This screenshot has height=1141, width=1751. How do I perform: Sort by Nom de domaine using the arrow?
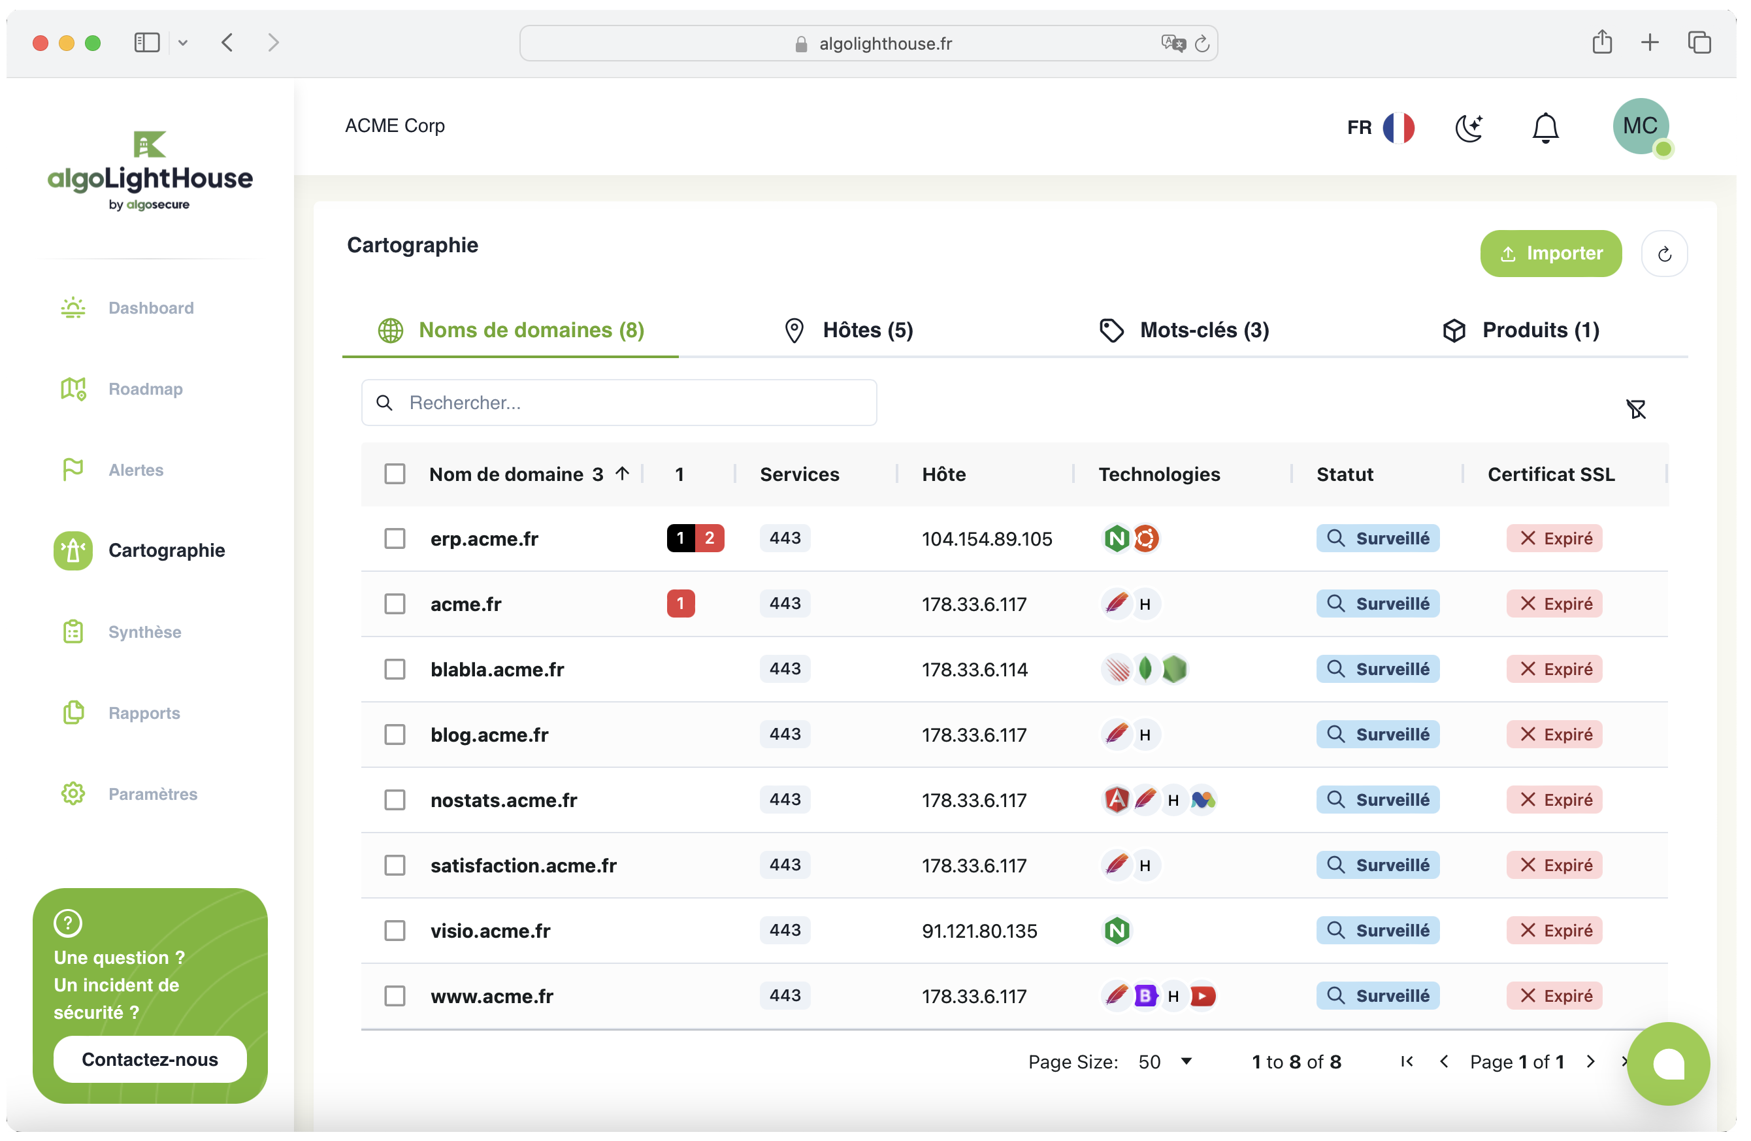coord(622,473)
